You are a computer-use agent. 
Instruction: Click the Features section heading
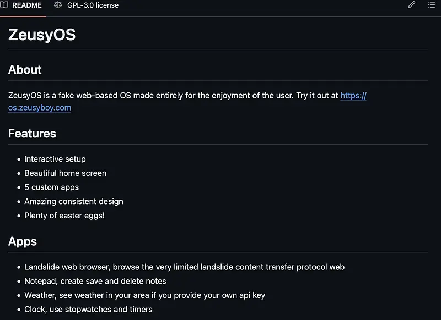(x=32, y=134)
